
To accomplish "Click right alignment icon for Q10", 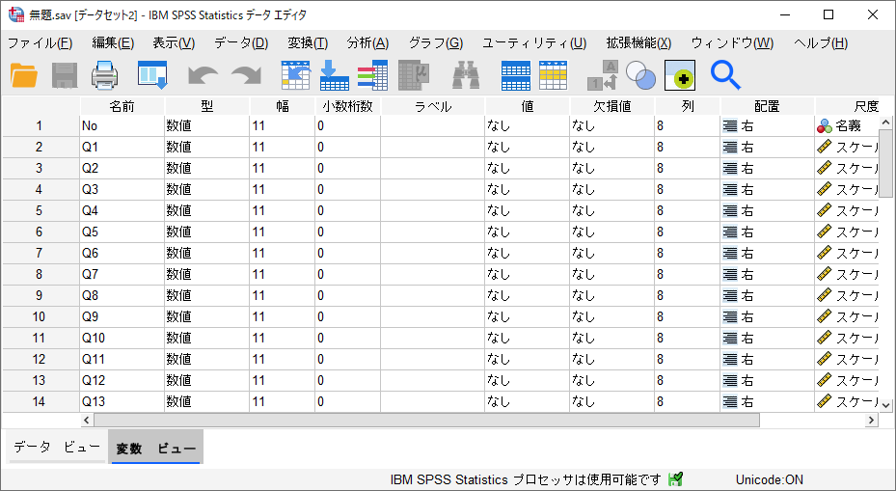I will [730, 338].
